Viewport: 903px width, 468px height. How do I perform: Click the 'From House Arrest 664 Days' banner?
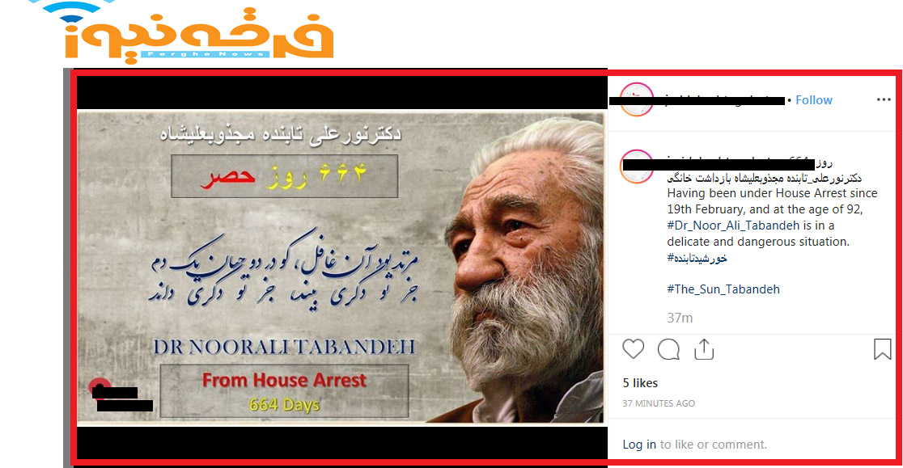pyautogui.click(x=285, y=391)
